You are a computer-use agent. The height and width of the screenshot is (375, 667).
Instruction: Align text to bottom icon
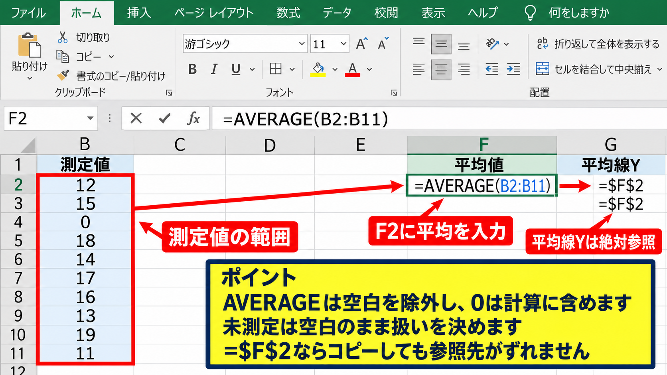pos(464,45)
